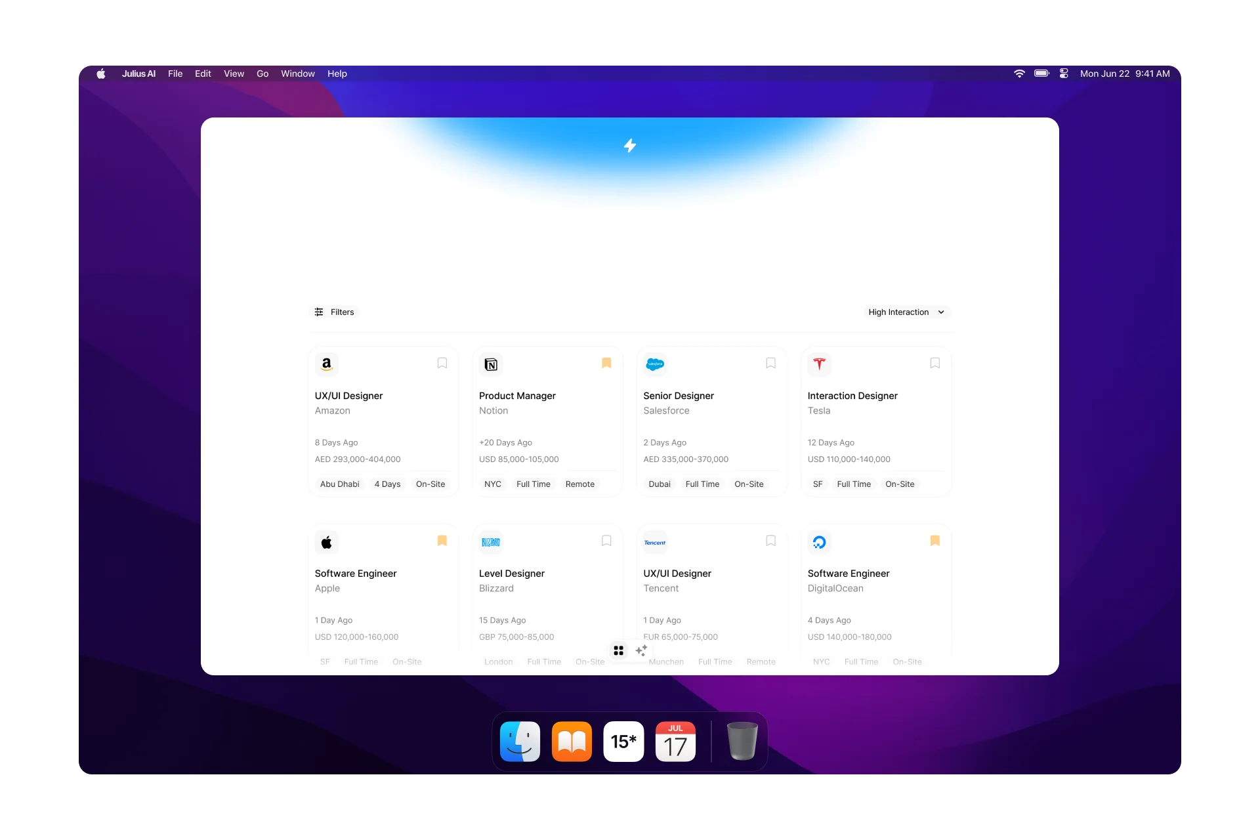Open the Product Manager job title
The image size is (1260, 840).
tap(517, 396)
